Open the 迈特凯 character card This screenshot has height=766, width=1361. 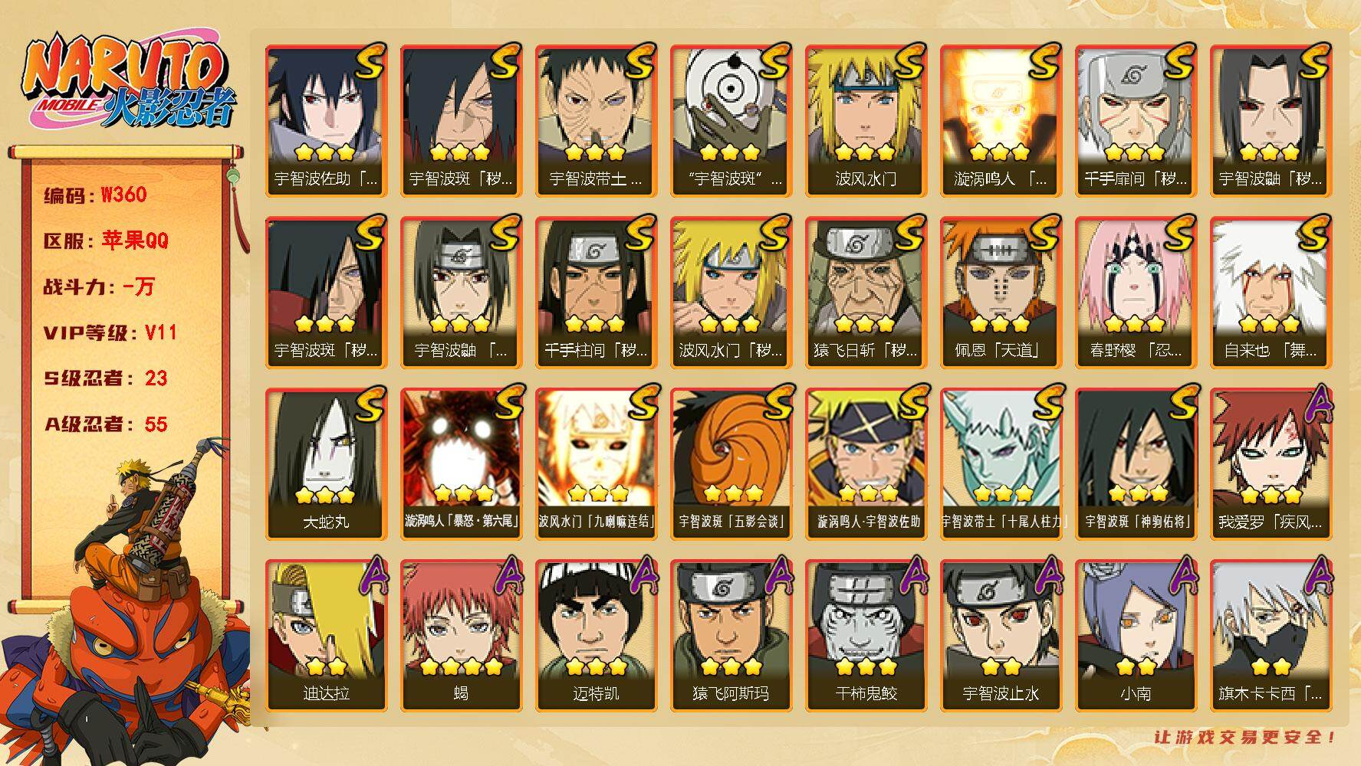(597, 636)
